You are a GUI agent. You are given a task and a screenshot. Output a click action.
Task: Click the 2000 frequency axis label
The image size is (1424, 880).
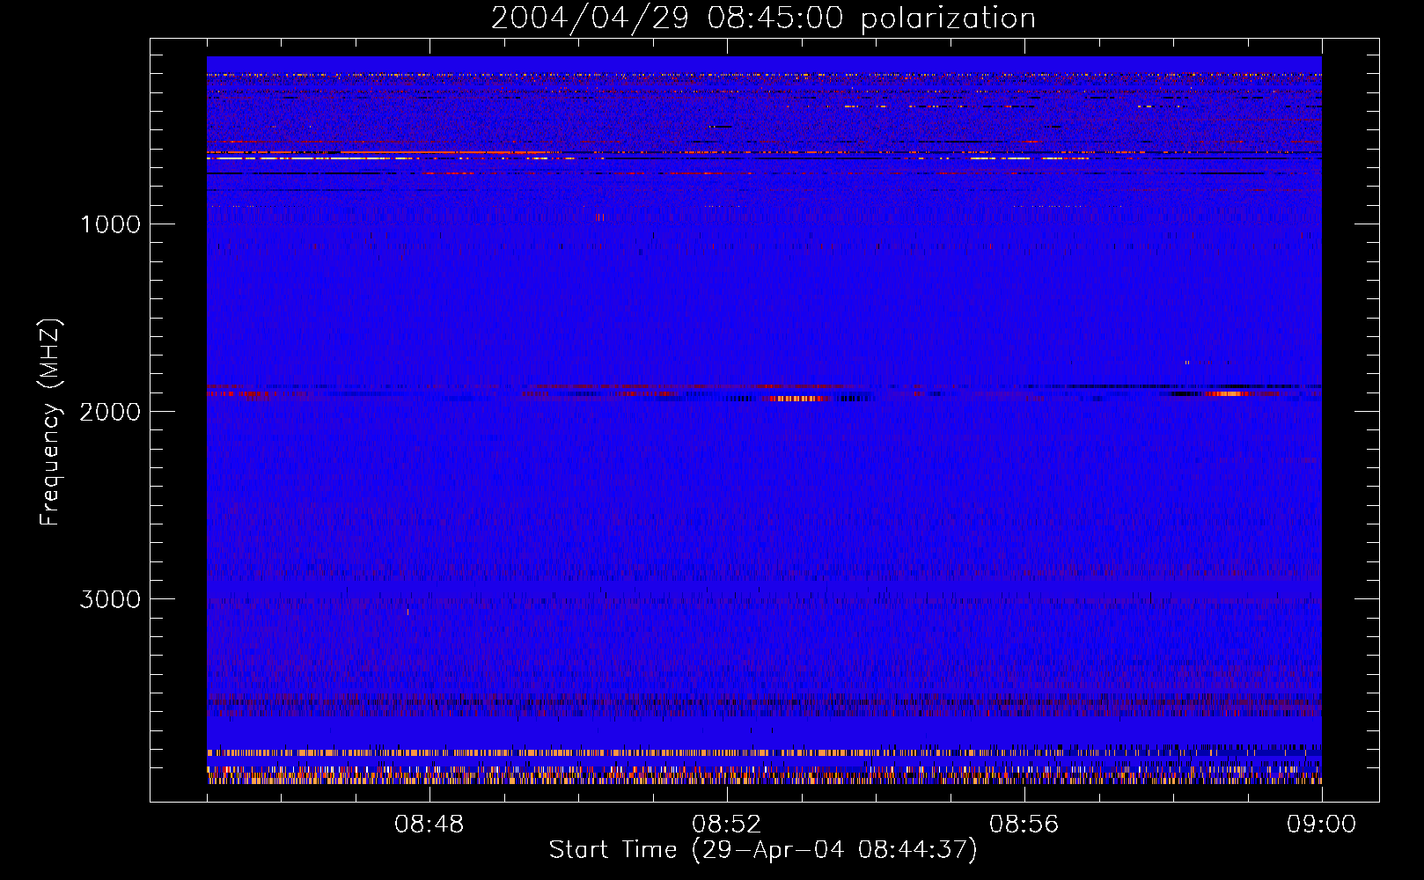pos(110,412)
